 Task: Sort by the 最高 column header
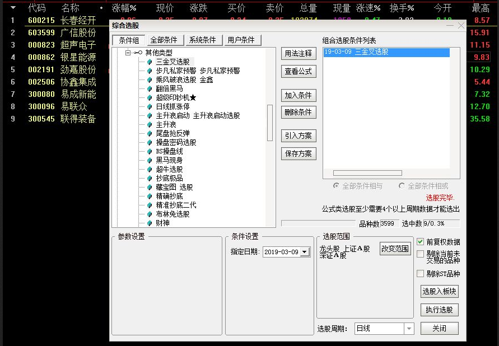[x=481, y=8]
